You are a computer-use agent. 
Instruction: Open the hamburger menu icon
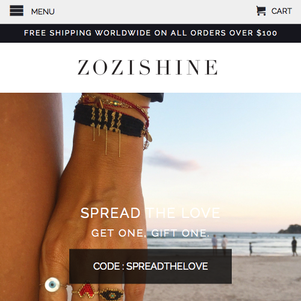pyautogui.click(x=17, y=11)
